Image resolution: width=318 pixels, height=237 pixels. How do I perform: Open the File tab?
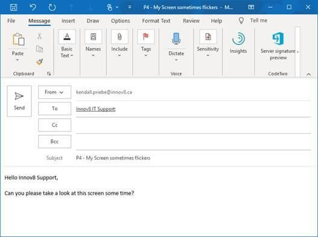click(11, 21)
